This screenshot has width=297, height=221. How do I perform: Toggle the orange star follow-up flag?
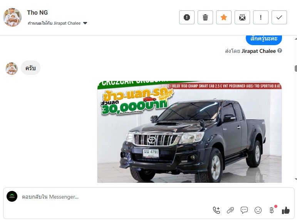(x=224, y=17)
